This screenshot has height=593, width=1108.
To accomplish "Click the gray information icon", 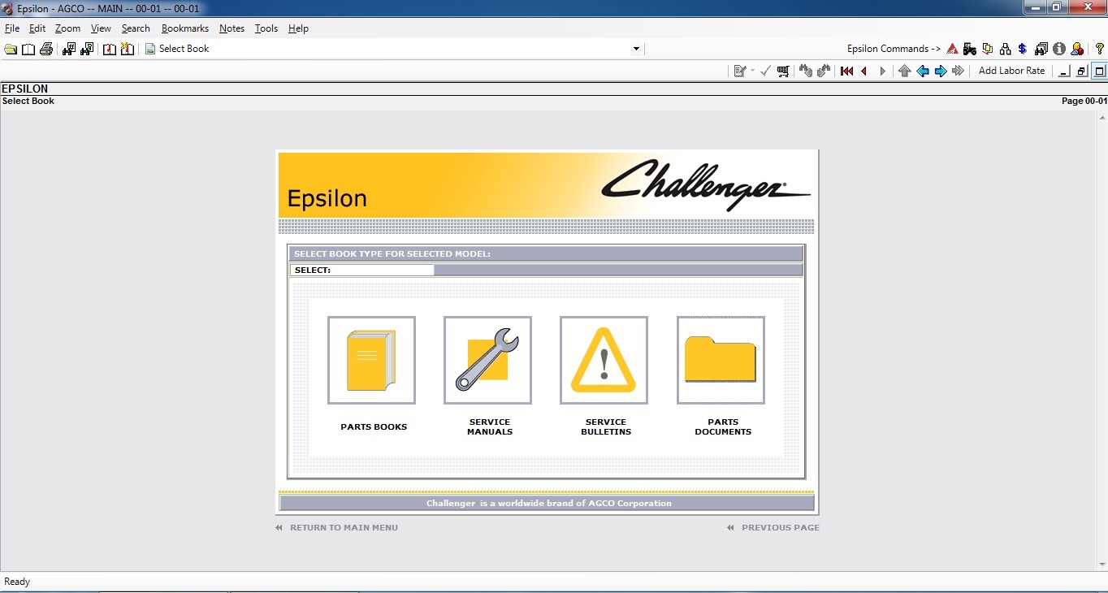I will 1059,49.
